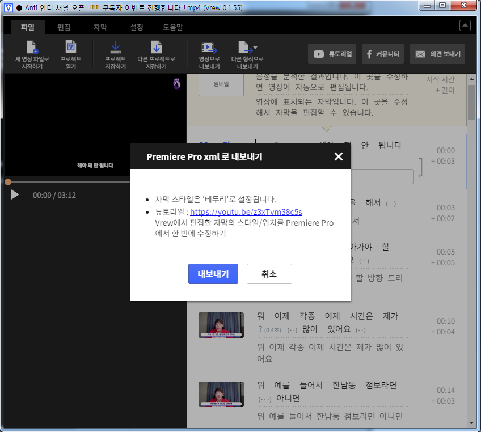
Task: Click the word 아니면 in word row
Action: (x=288, y=399)
